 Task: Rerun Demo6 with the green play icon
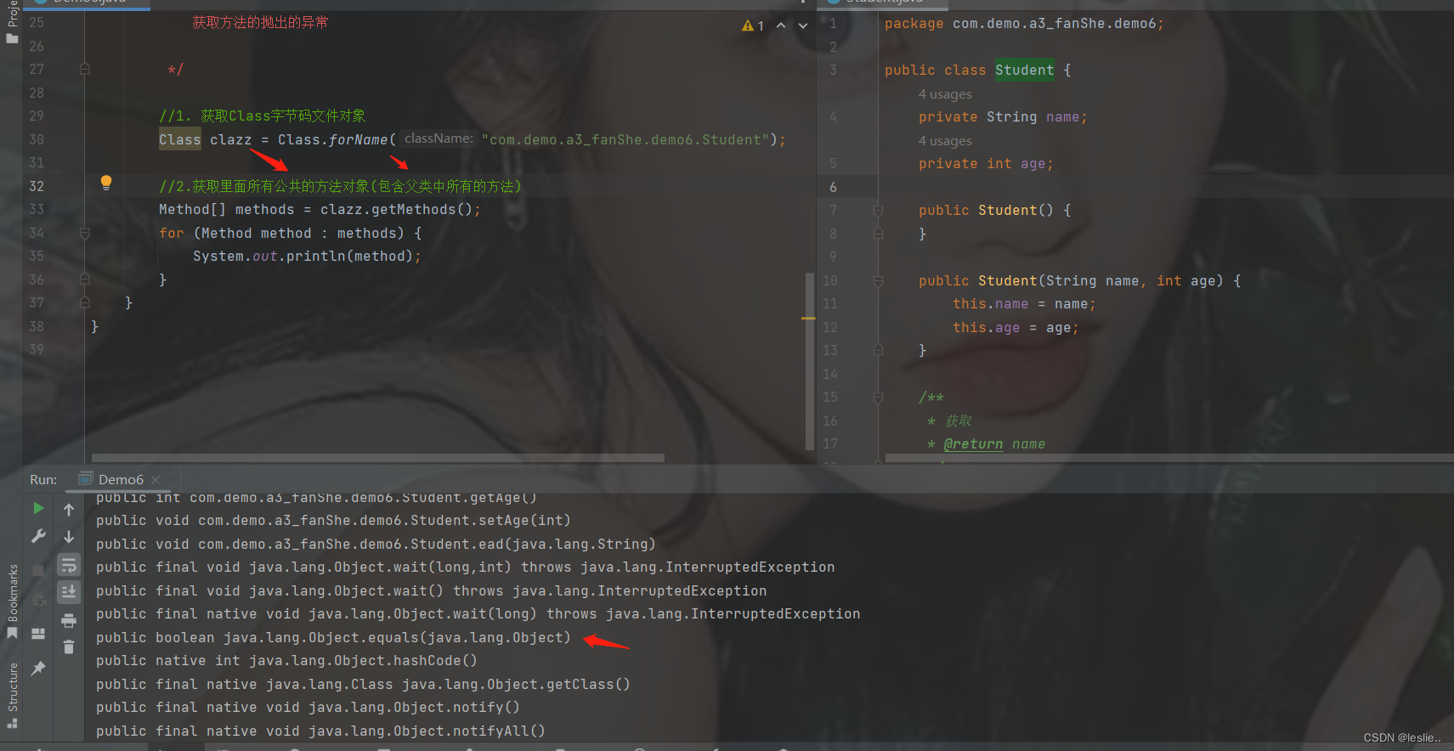tap(38, 508)
